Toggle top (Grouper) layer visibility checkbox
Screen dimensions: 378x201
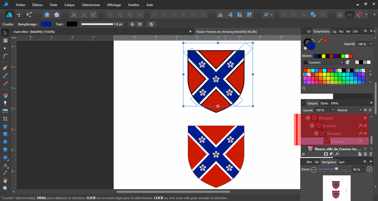click(x=365, y=118)
